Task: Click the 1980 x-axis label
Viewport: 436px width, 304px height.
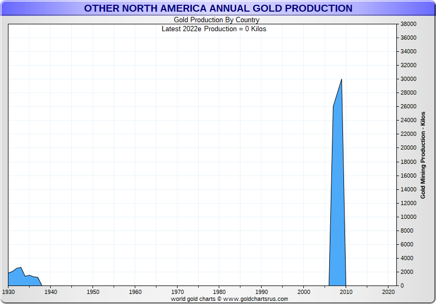Action: (x=219, y=292)
